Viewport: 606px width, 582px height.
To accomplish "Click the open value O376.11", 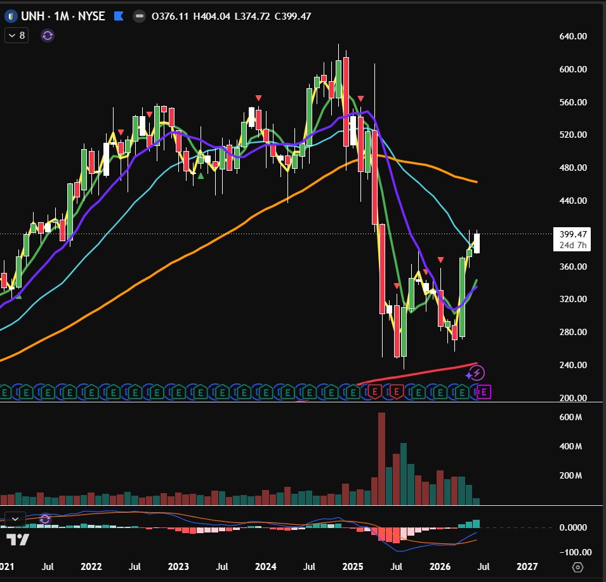I will point(170,17).
